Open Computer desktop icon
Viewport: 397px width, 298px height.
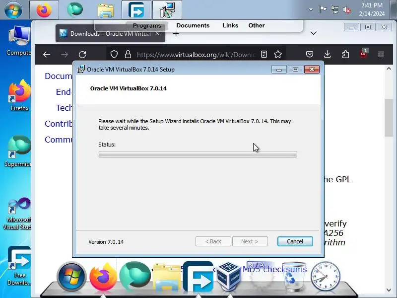click(x=19, y=41)
